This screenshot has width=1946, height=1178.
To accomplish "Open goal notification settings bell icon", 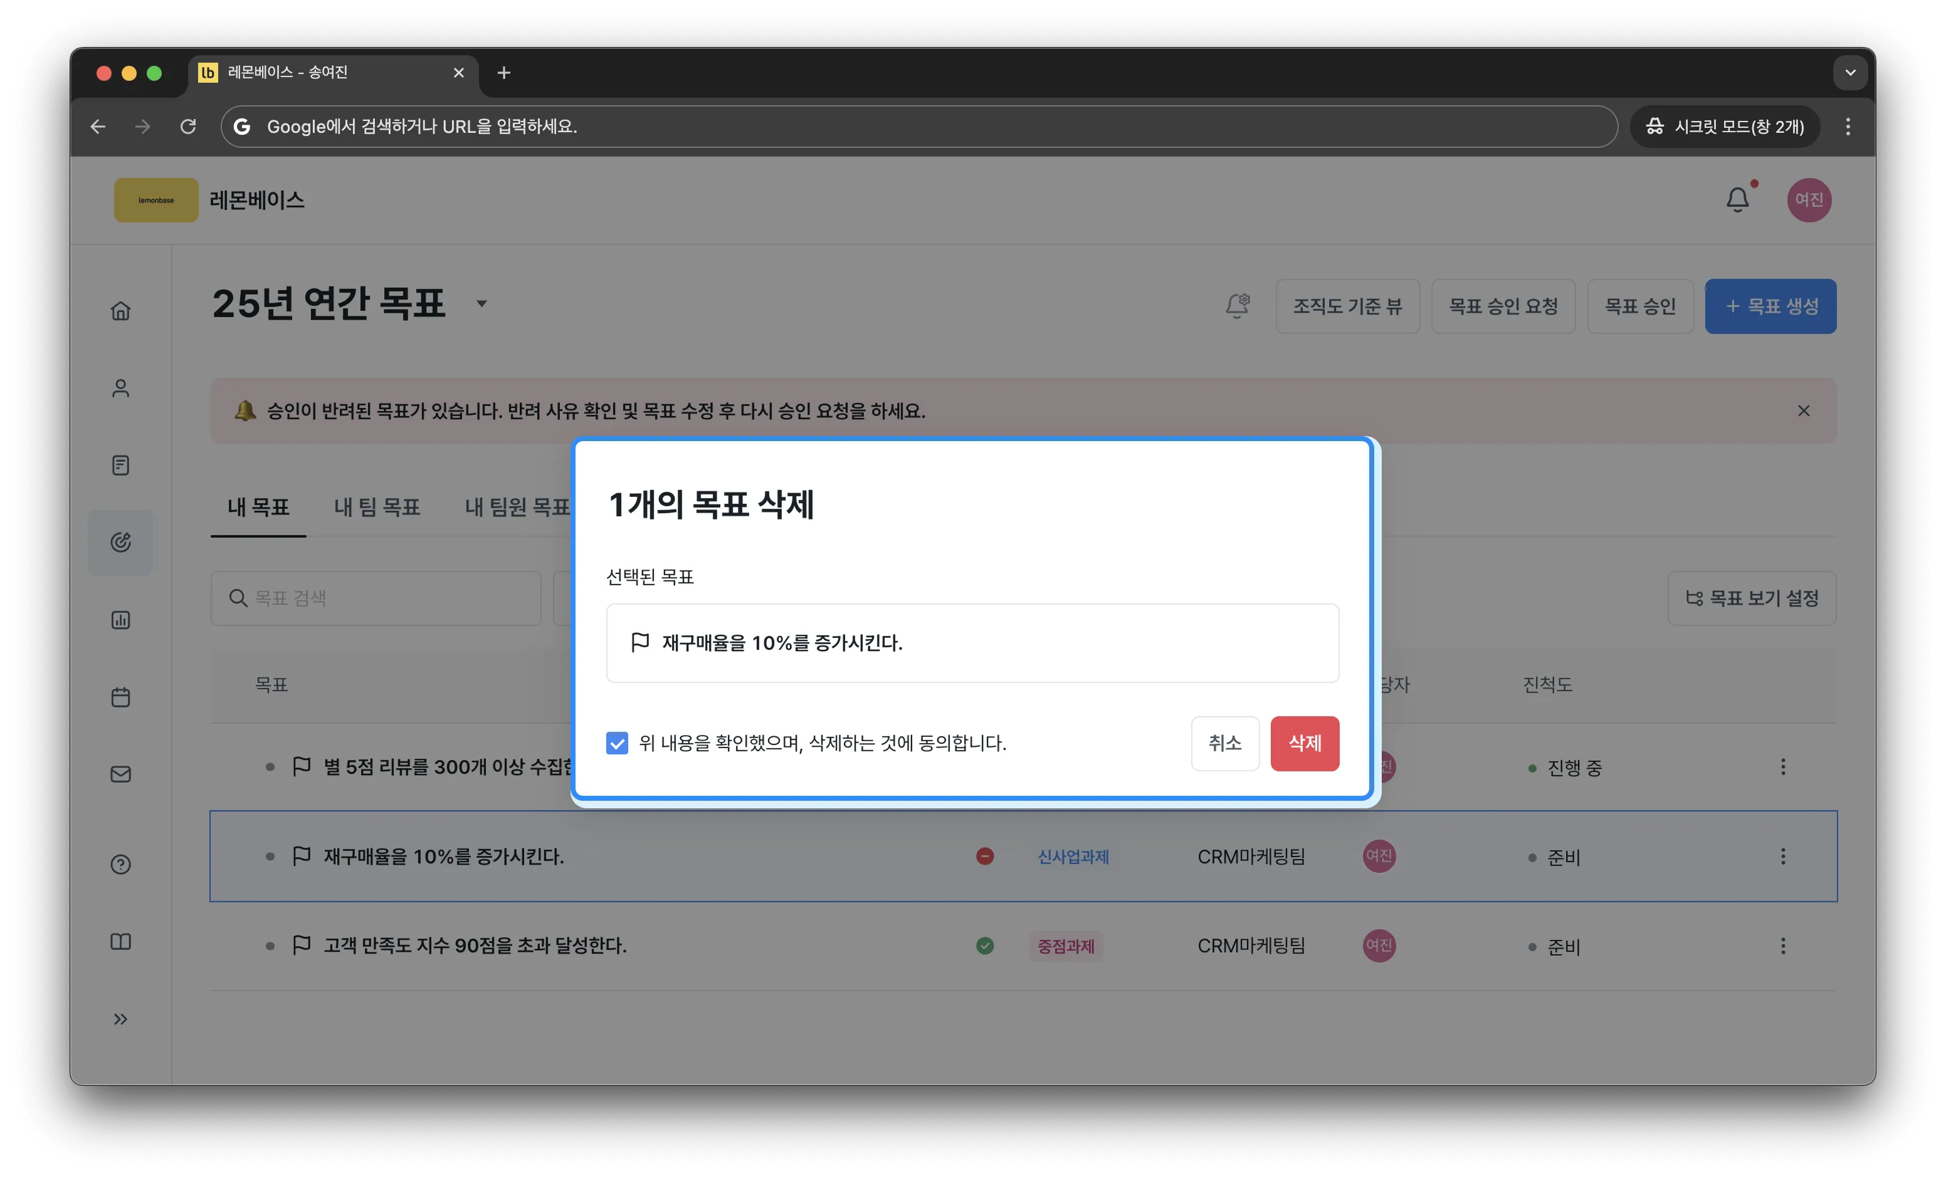I will [1238, 306].
